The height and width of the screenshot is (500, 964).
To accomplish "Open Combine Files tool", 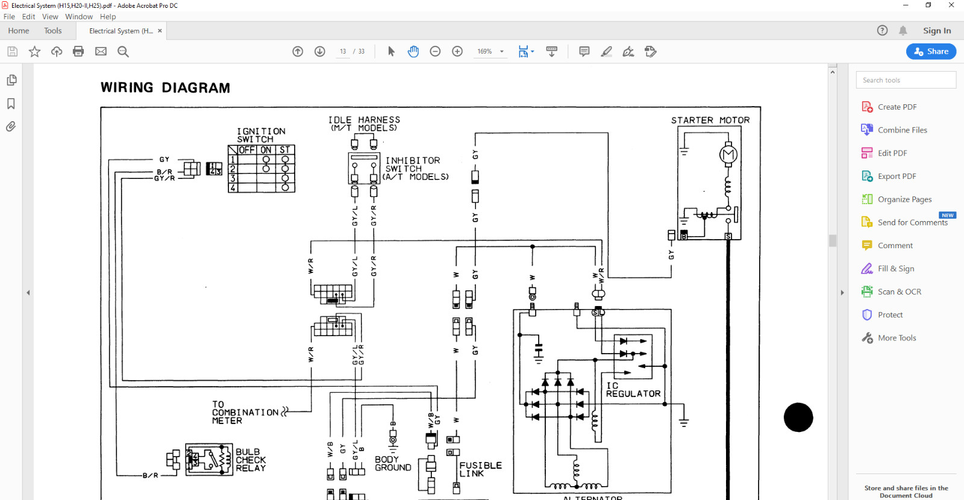I will [894, 130].
